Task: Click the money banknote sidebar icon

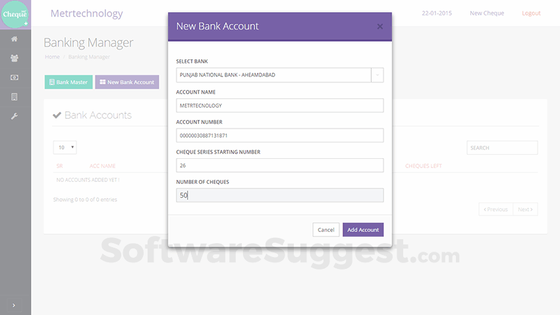Action: (14, 78)
